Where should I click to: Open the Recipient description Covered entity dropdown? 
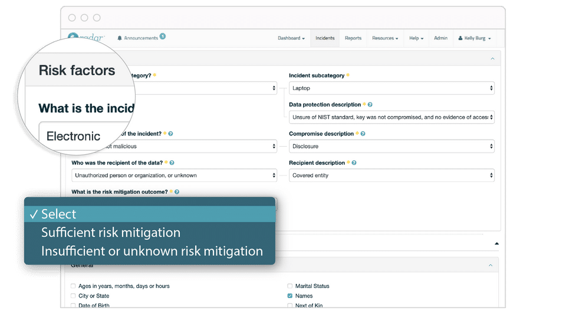391,176
